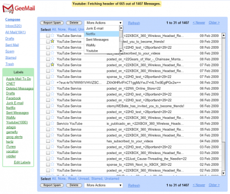Open the bottom More Actions dropdown

(x=104, y=185)
